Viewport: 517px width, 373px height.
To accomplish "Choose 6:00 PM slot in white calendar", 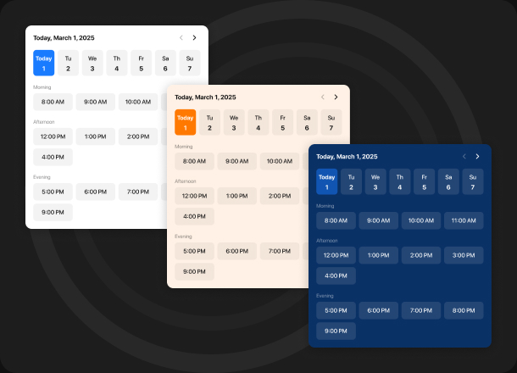I will (96, 192).
